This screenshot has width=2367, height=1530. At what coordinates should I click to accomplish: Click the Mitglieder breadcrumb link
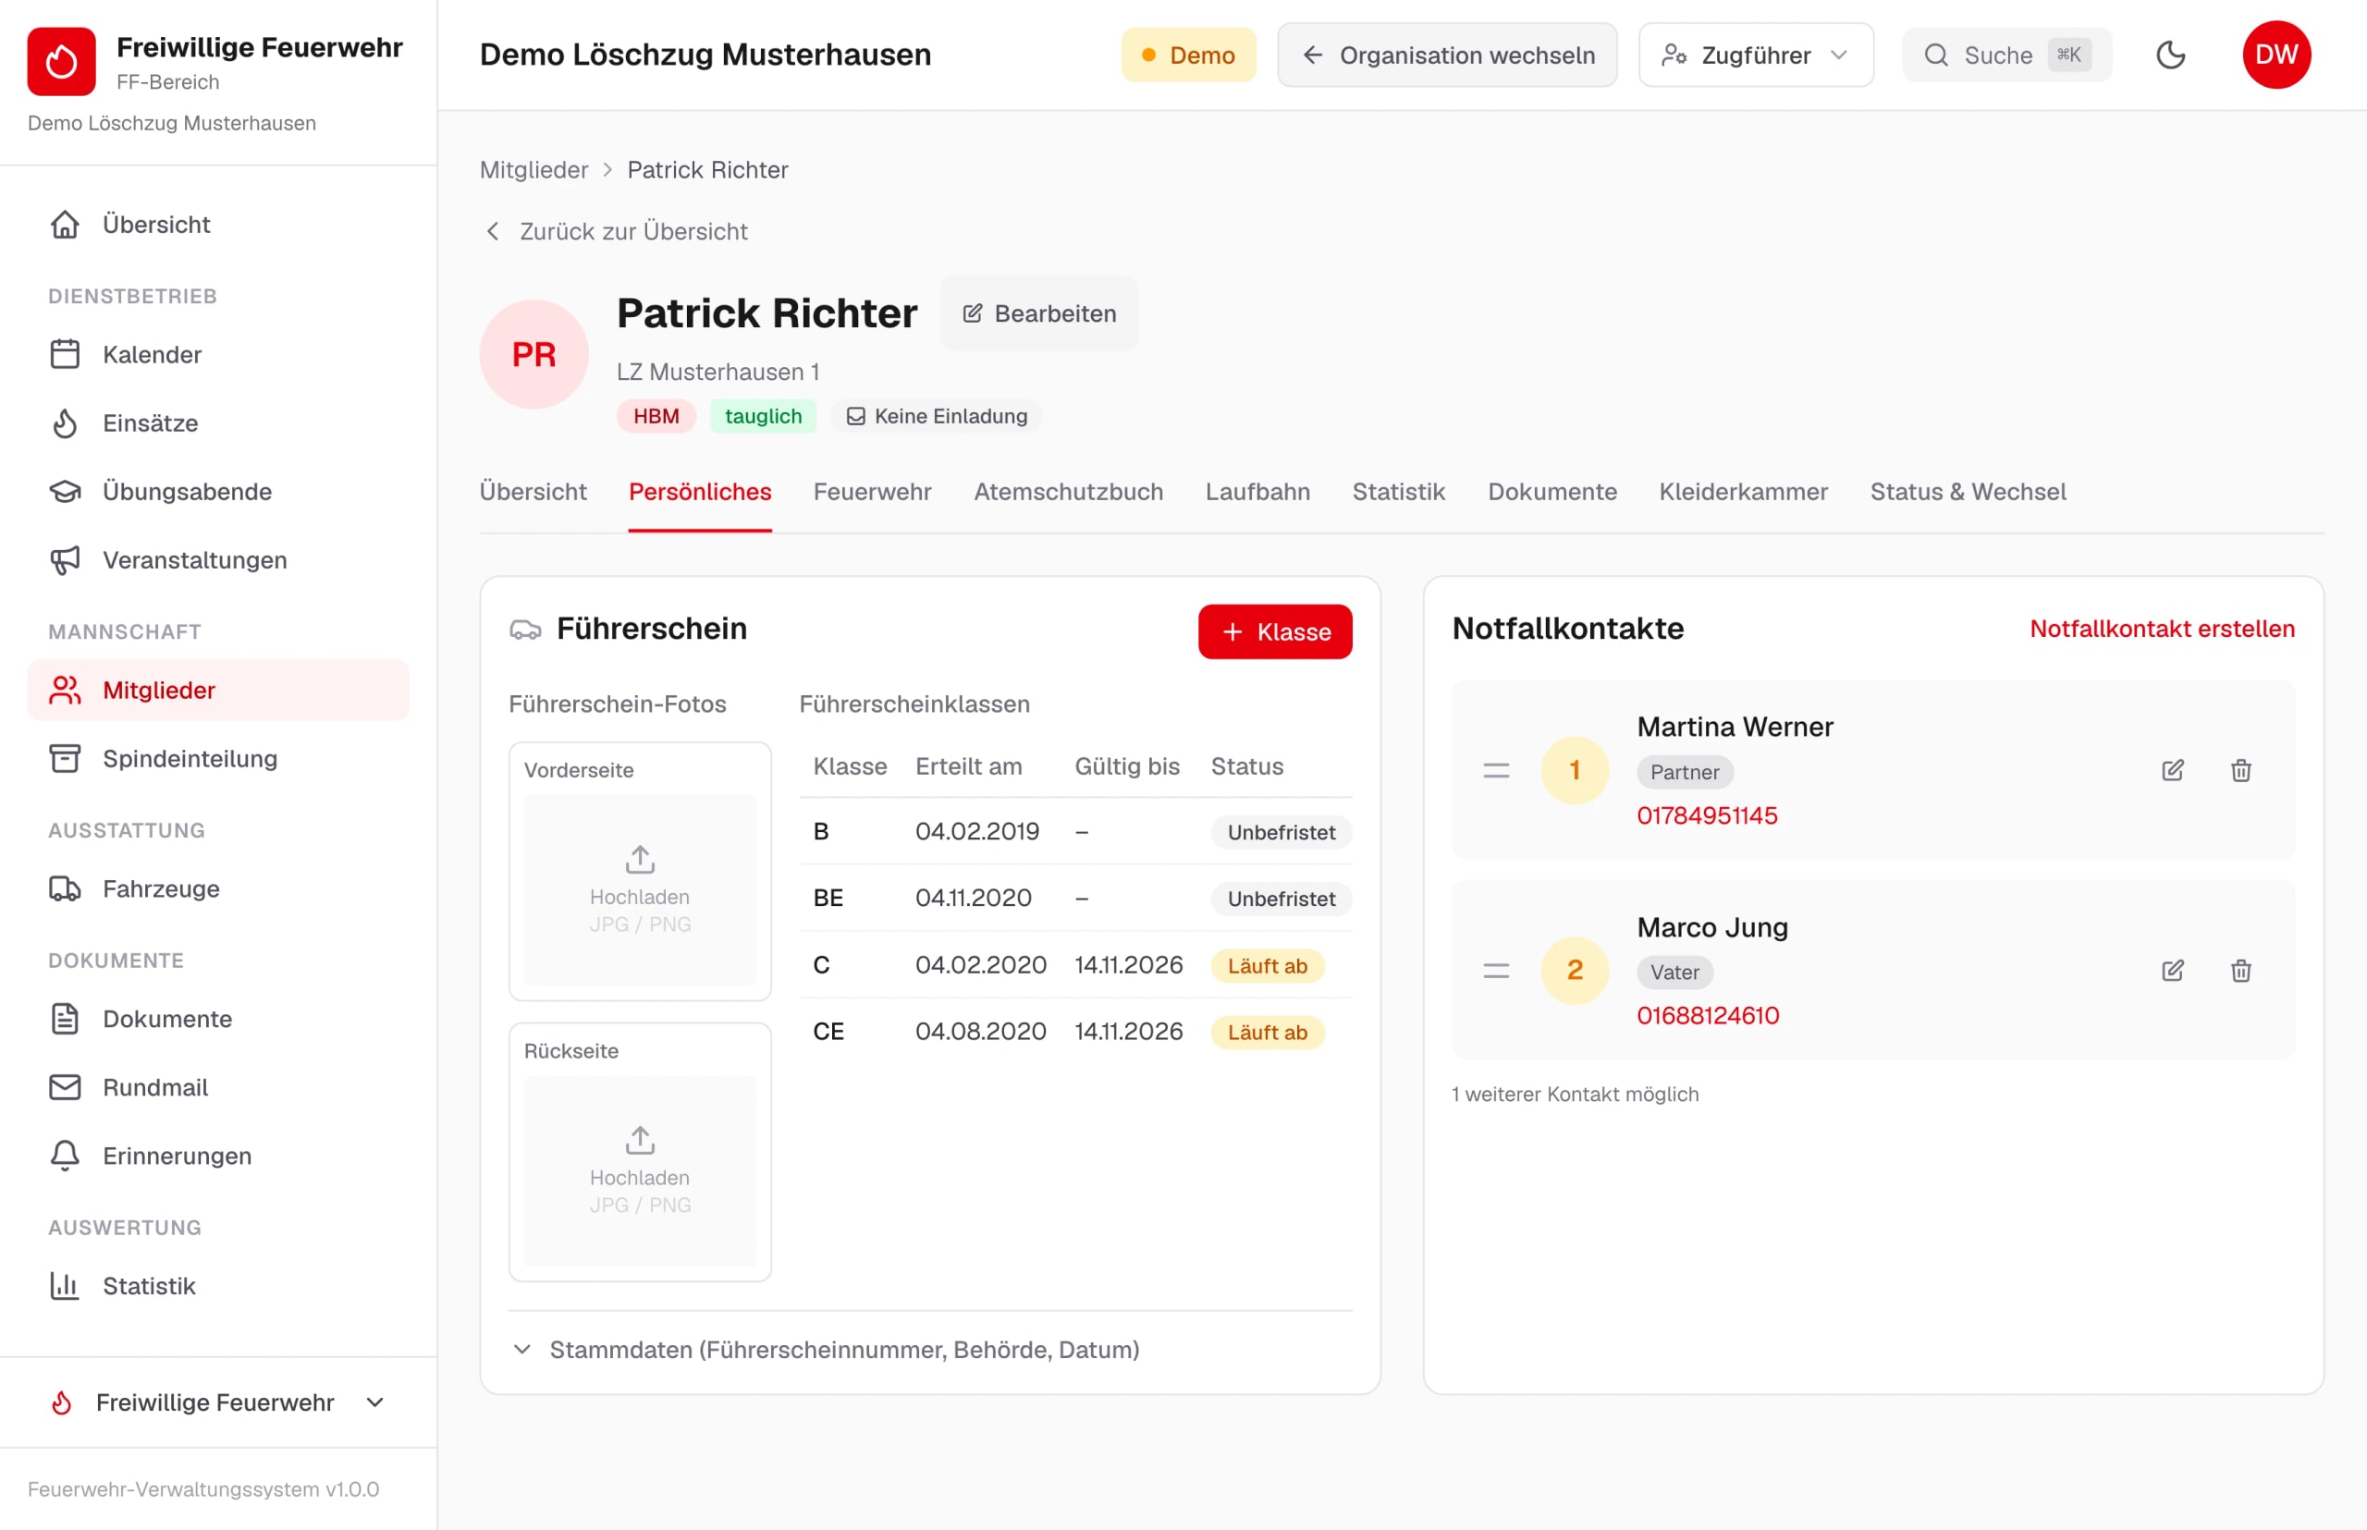click(533, 170)
